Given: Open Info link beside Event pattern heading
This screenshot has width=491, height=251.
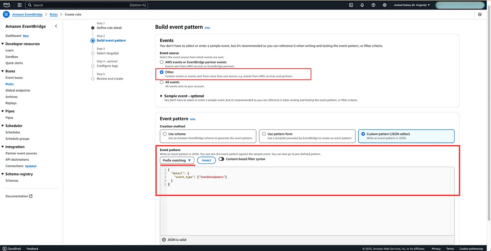Looking at the screenshot, I should pos(193,119).
